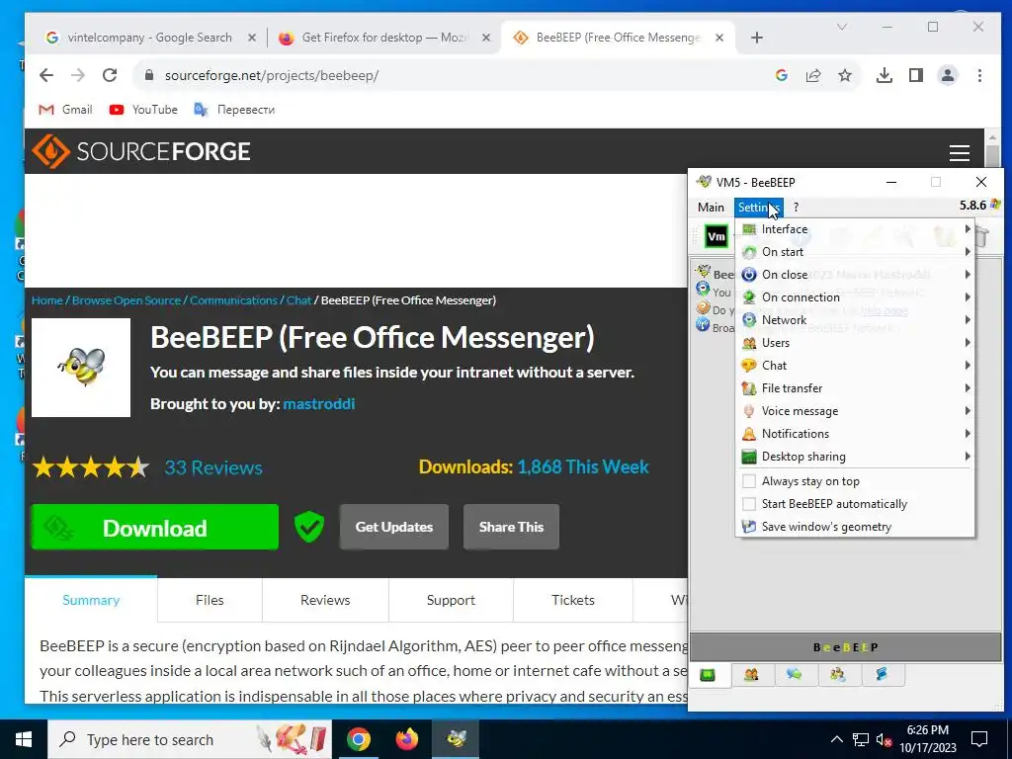Click the Vm user avatar in BeeBEEP

coord(717,237)
